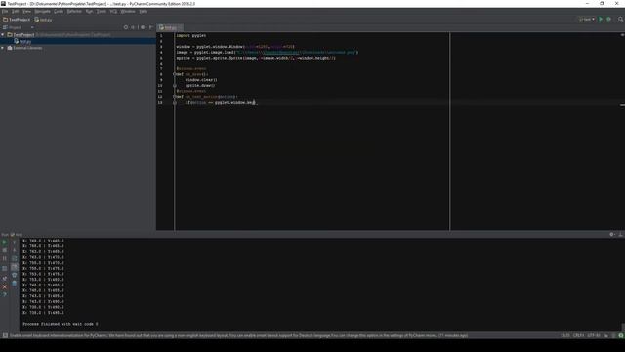Screen dimensions: 625x352
Task: Click TestProject in the navigation breadcrumb
Action: point(17,20)
